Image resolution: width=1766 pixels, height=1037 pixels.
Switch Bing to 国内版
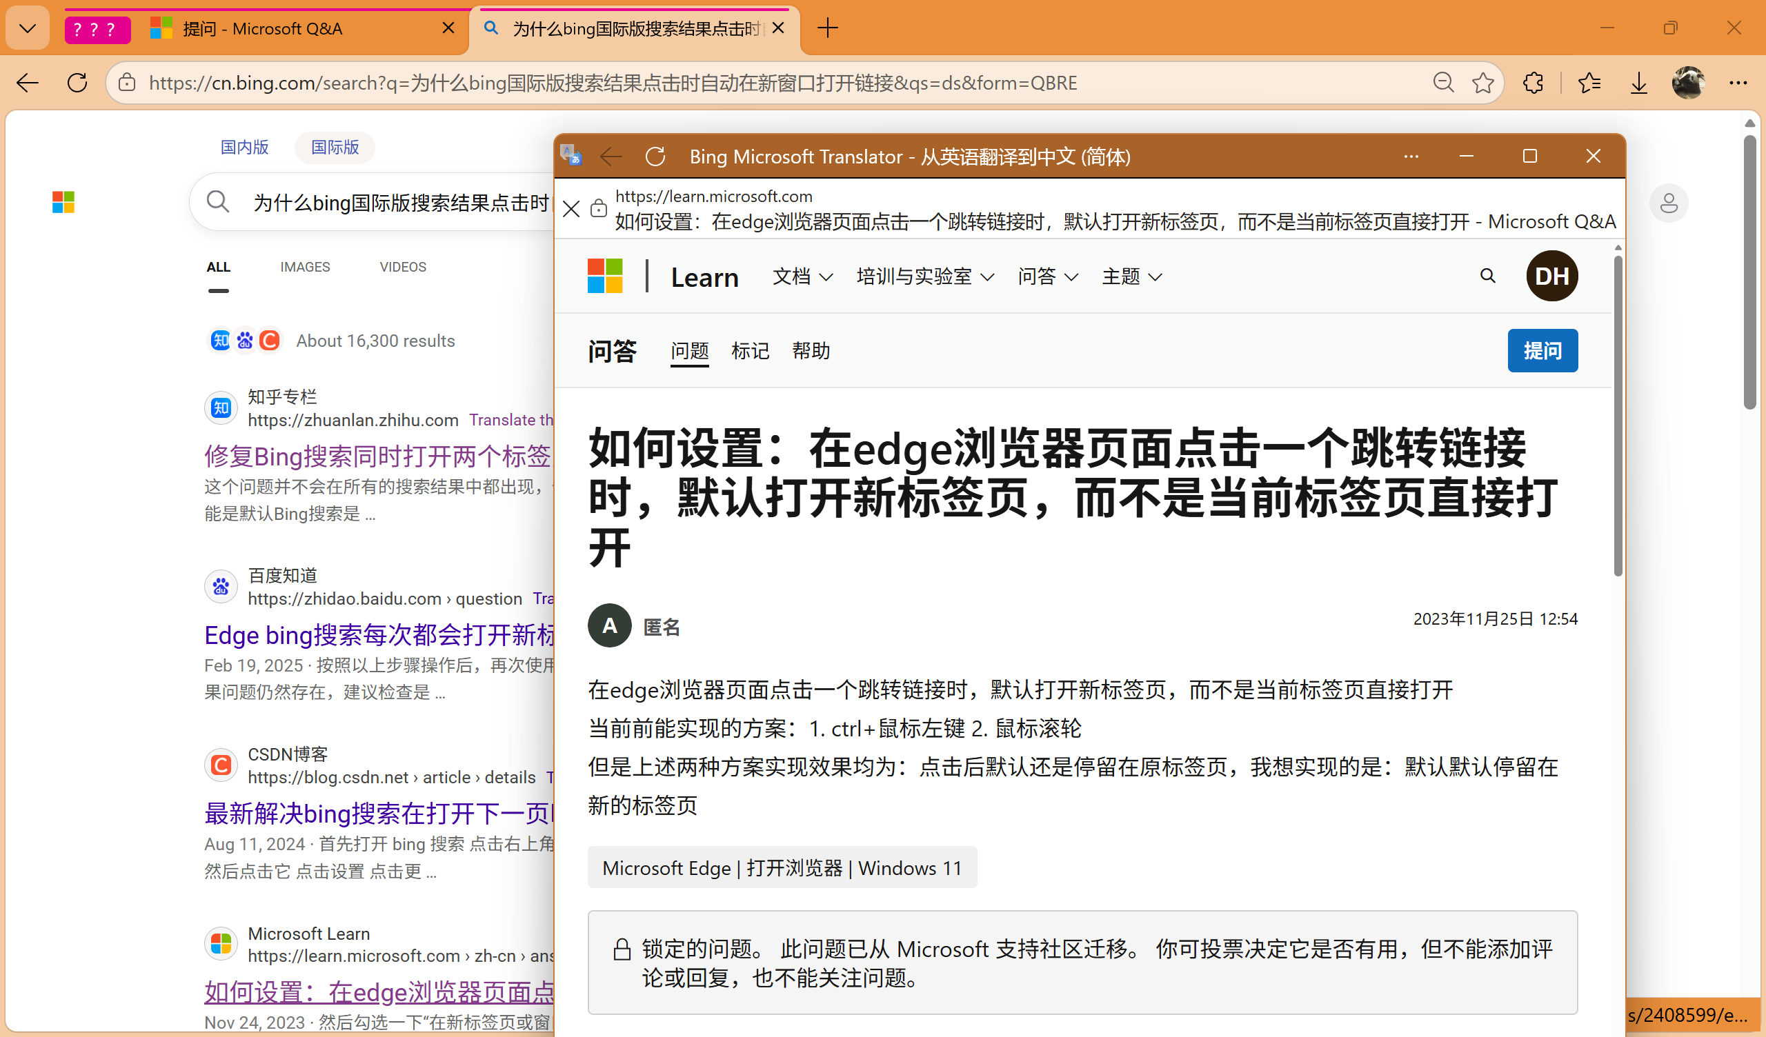pyautogui.click(x=245, y=147)
